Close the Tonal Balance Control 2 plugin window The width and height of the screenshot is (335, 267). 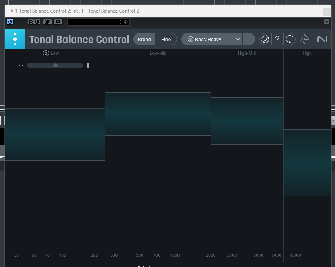tap(327, 11)
